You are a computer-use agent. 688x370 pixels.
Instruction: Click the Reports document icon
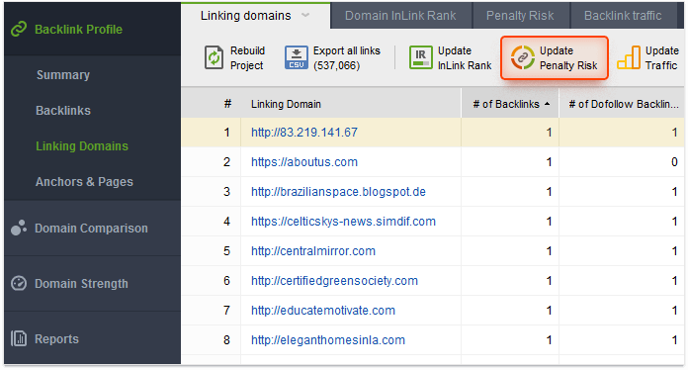tap(19, 339)
